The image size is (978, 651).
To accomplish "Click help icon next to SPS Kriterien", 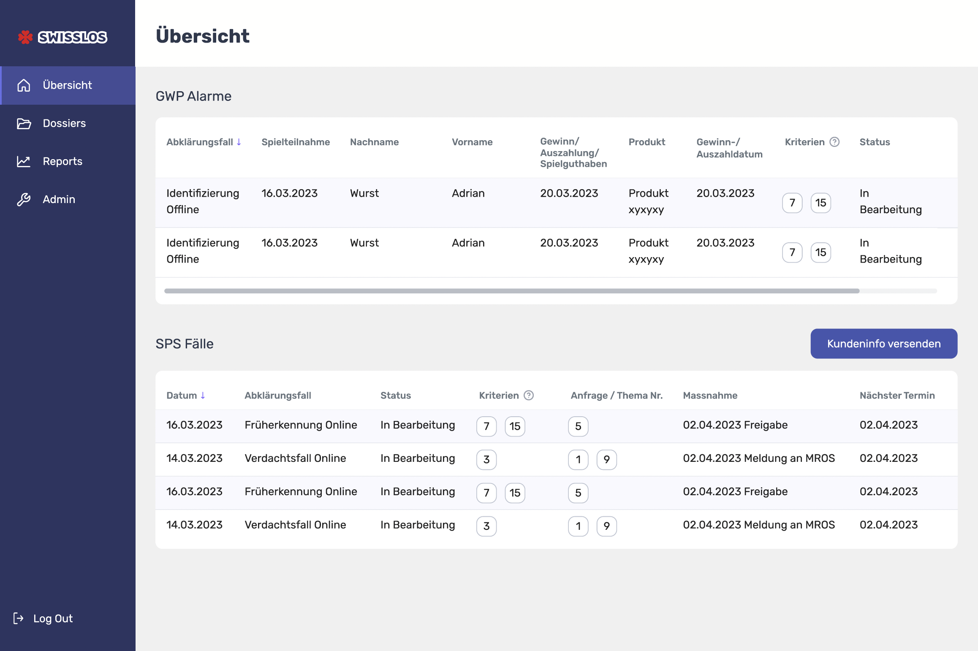I will tap(528, 395).
